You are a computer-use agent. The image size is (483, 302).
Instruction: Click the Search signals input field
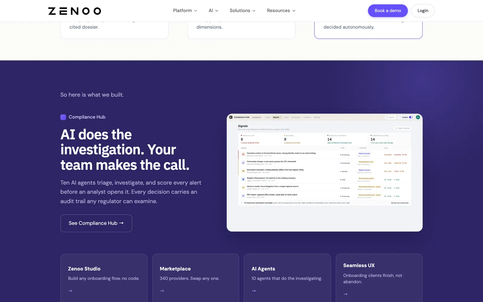pyautogui.click(x=403, y=128)
